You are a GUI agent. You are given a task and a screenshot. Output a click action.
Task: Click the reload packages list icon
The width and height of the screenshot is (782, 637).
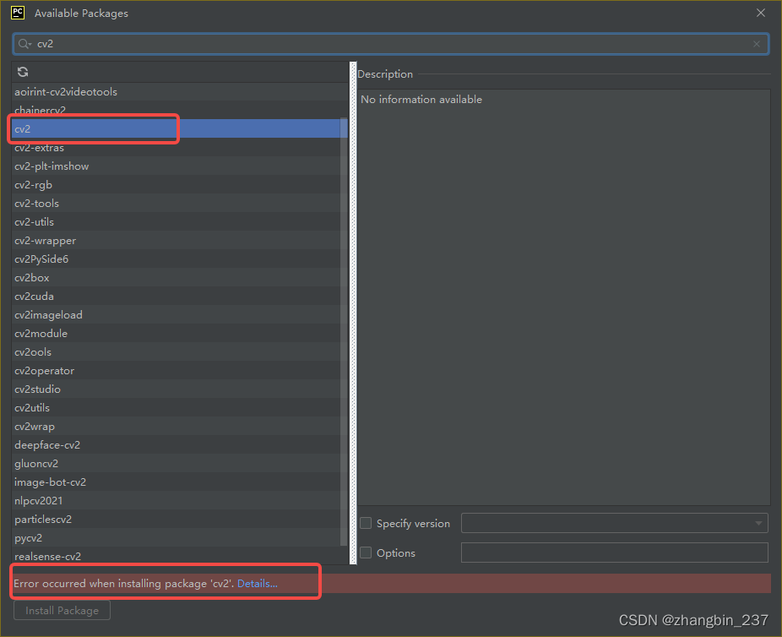[x=23, y=72]
